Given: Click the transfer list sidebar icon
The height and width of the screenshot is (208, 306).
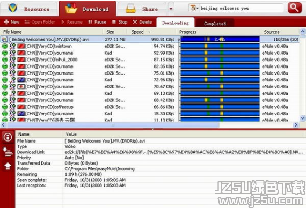Looking at the screenshot, I should (8, 152).
